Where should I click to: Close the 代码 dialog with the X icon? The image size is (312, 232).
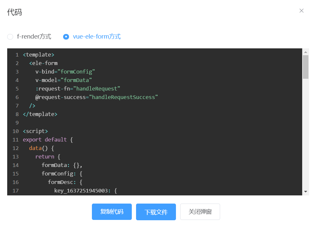302,11
